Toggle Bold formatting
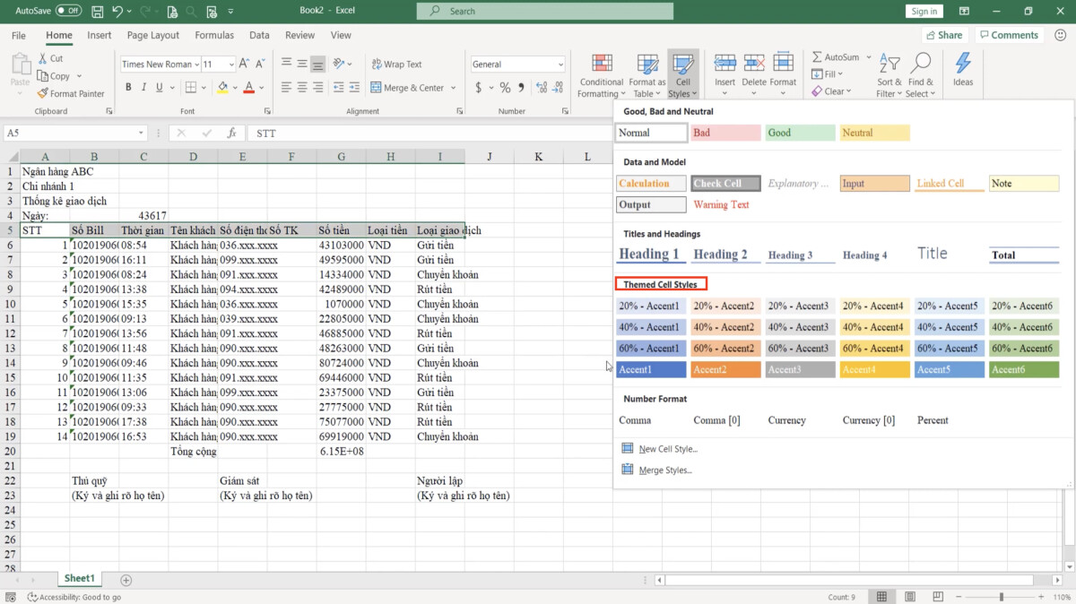The width and height of the screenshot is (1076, 604). tap(128, 87)
